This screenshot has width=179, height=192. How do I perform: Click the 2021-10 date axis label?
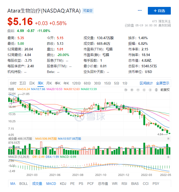click(x=101, y=175)
